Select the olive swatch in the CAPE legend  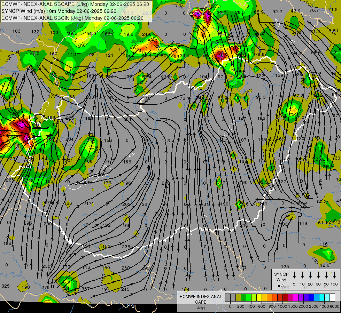(x=238, y=297)
